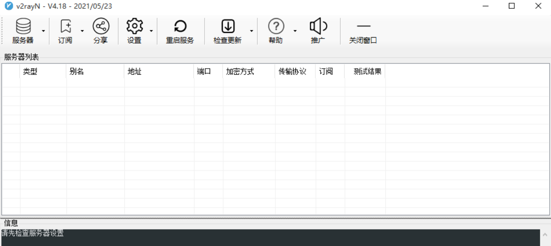The height and width of the screenshot is (246, 551).
Task: Click the v2rayN logo in title bar
Action: point(9,6)
